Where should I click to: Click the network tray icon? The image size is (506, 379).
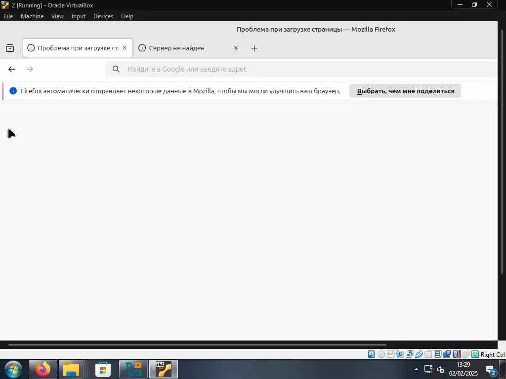[x=428, y=369]
